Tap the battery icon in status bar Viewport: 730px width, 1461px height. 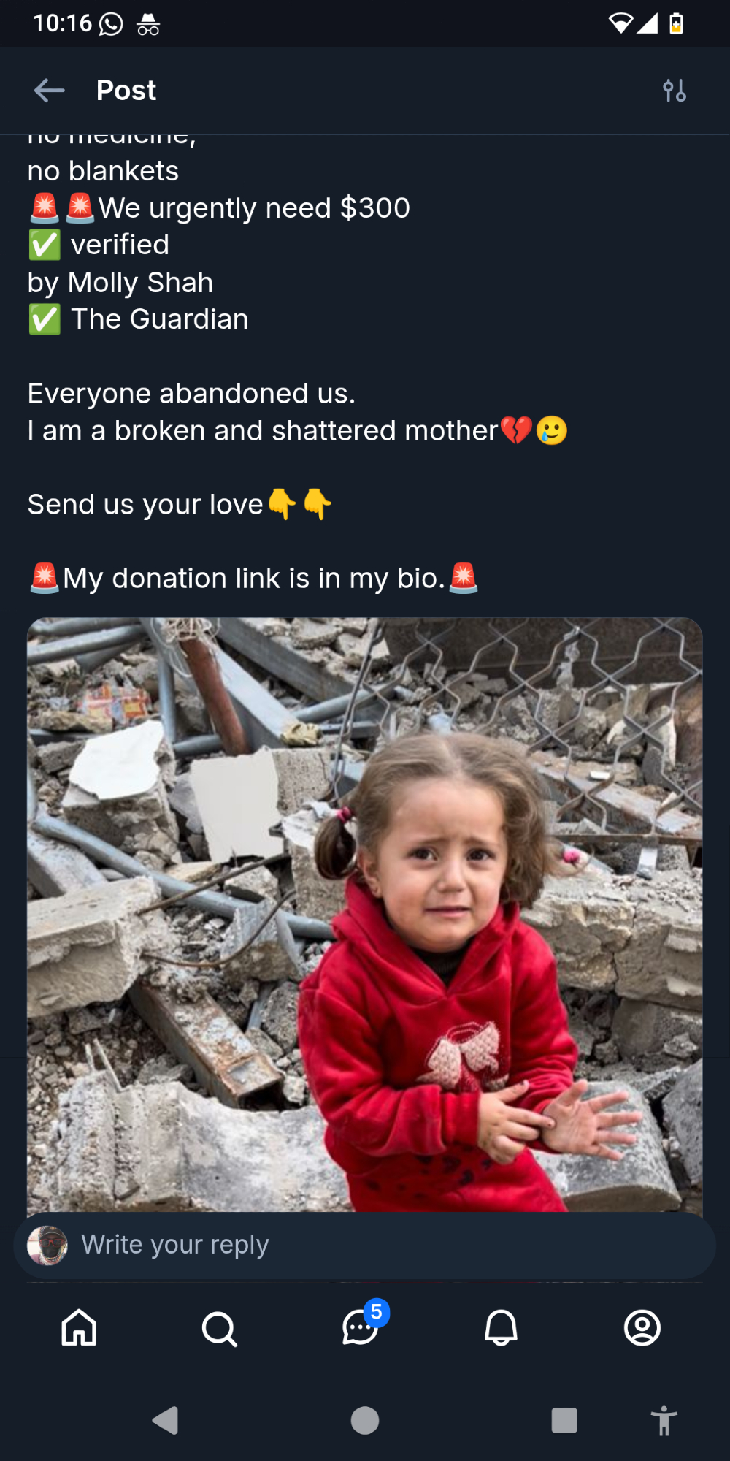[676, 23]
